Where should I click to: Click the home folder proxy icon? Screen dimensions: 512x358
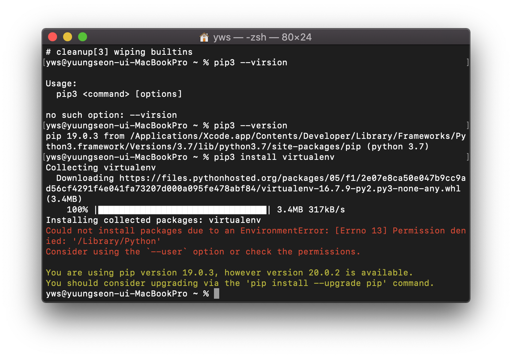pyautogui.click(x=204, y=37)
